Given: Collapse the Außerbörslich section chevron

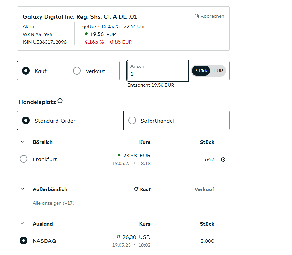Looking at the screenshot, I should 22,189.
